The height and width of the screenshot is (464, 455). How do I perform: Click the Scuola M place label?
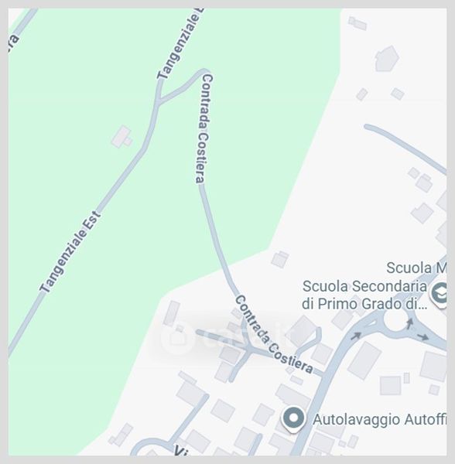[416, 268]
